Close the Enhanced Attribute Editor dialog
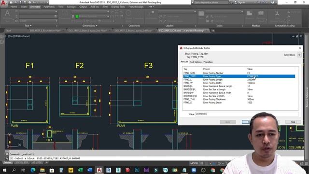The width and height of the screenshot is (309, 174). [300, 48]
